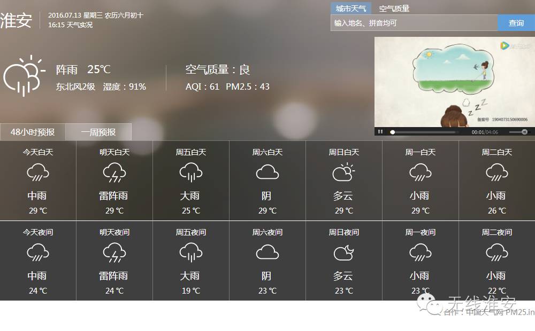
Task: Select the 多云 partly cloudy icon for 周日白天
Action: tap(343, 172)
